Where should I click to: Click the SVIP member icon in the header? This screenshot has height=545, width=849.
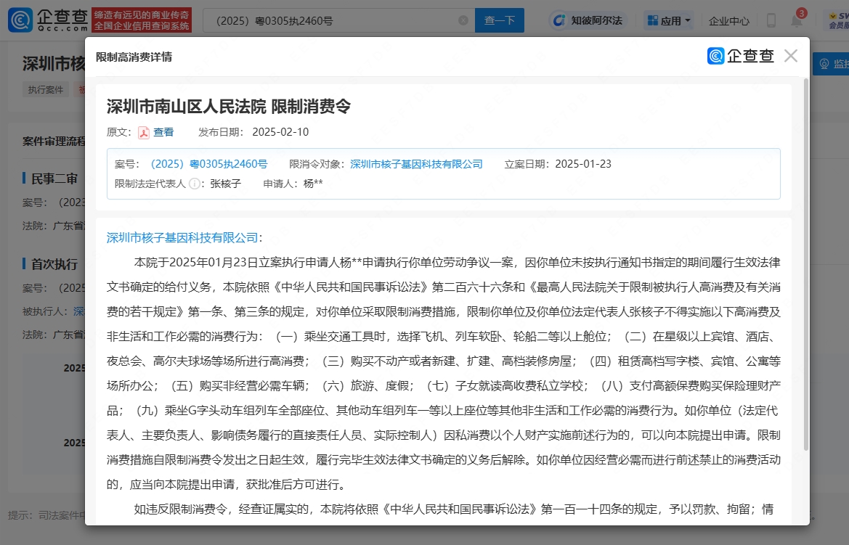point(837,20)
